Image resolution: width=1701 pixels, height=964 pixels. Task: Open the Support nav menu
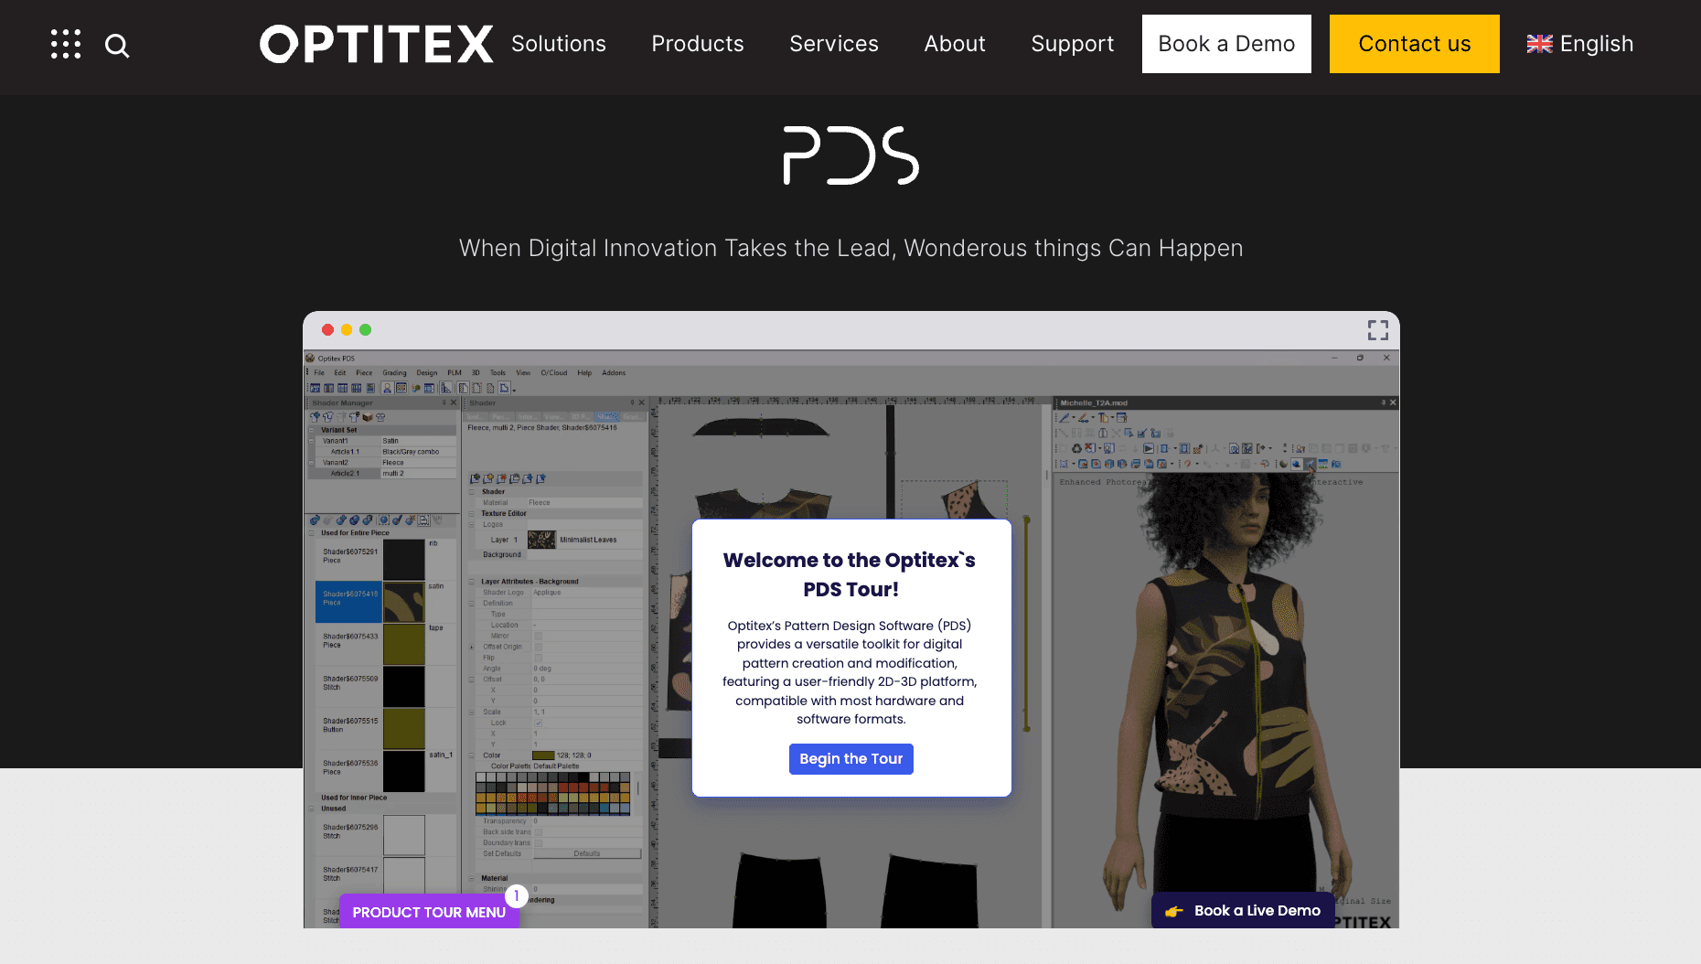click(x=1072, y=44)
